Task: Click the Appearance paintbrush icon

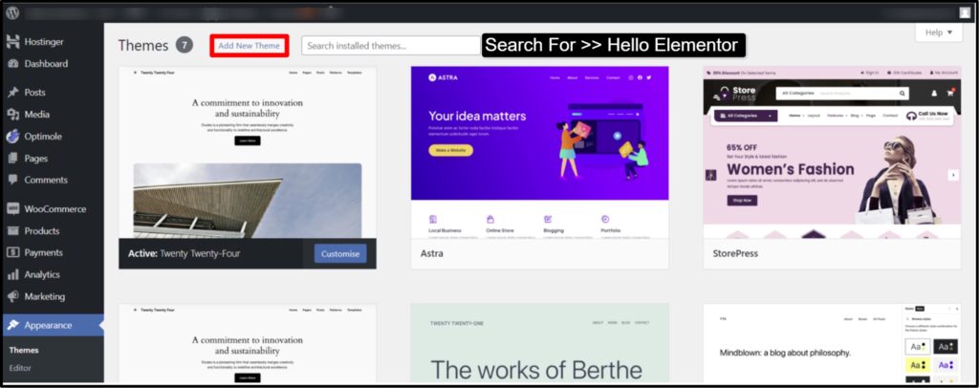Action: pos(12,325)
